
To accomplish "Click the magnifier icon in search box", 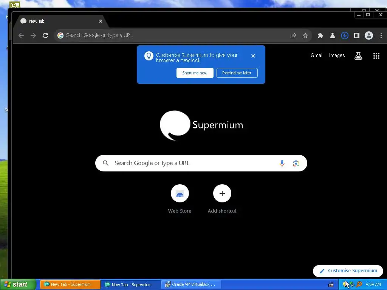I will (106, 163).
